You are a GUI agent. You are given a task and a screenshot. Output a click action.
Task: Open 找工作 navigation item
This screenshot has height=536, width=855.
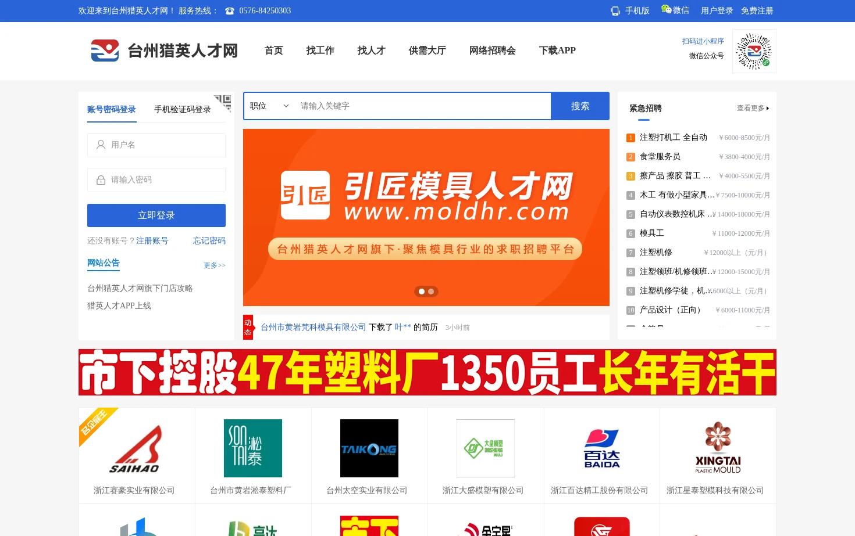pos(320,51)
